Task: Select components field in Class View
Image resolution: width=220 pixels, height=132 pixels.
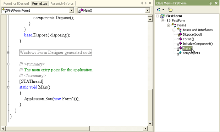Action: (191, 53)
